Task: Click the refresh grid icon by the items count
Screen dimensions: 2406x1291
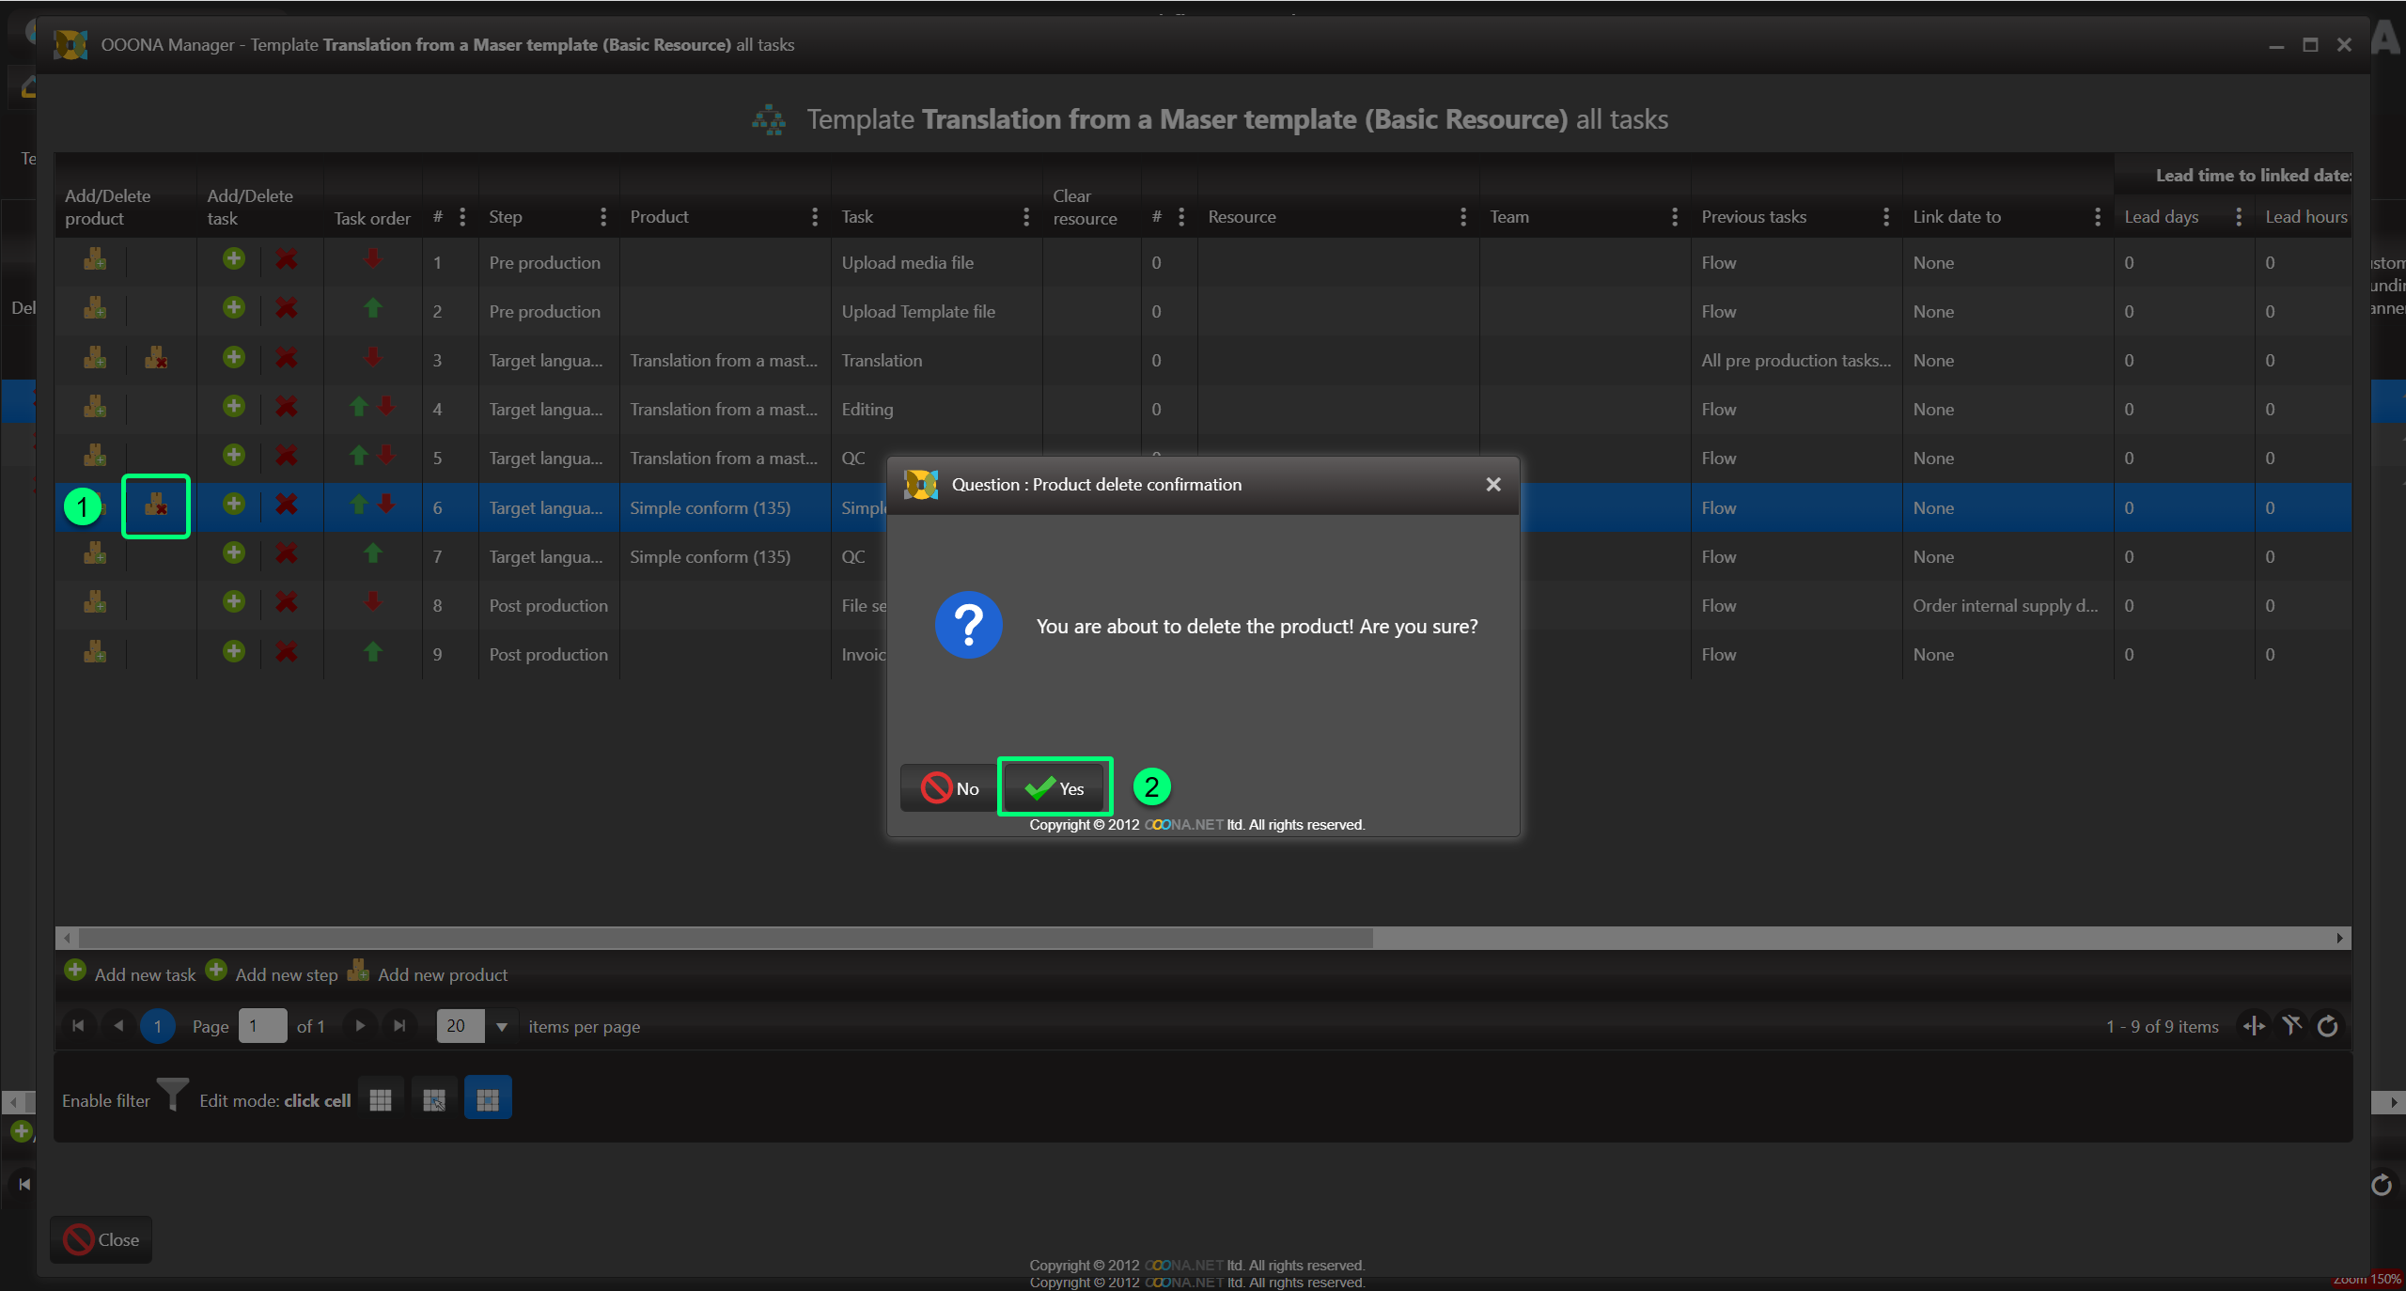Action: pyautogui.click(x=2328, y=1027)
